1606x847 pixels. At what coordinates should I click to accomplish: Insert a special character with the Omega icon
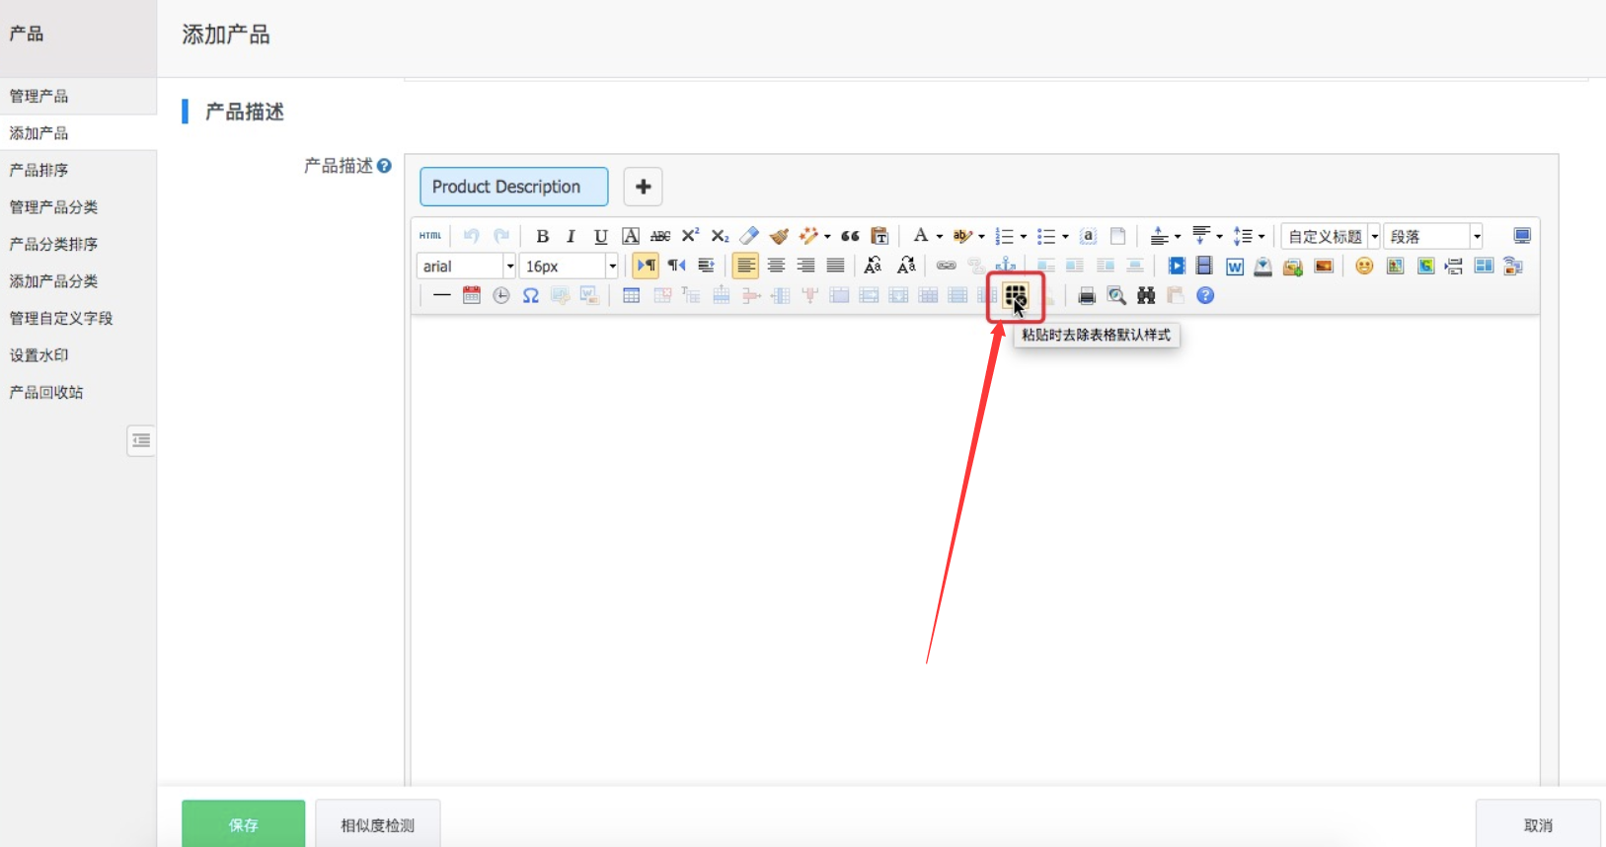click(x=530, y=295)
